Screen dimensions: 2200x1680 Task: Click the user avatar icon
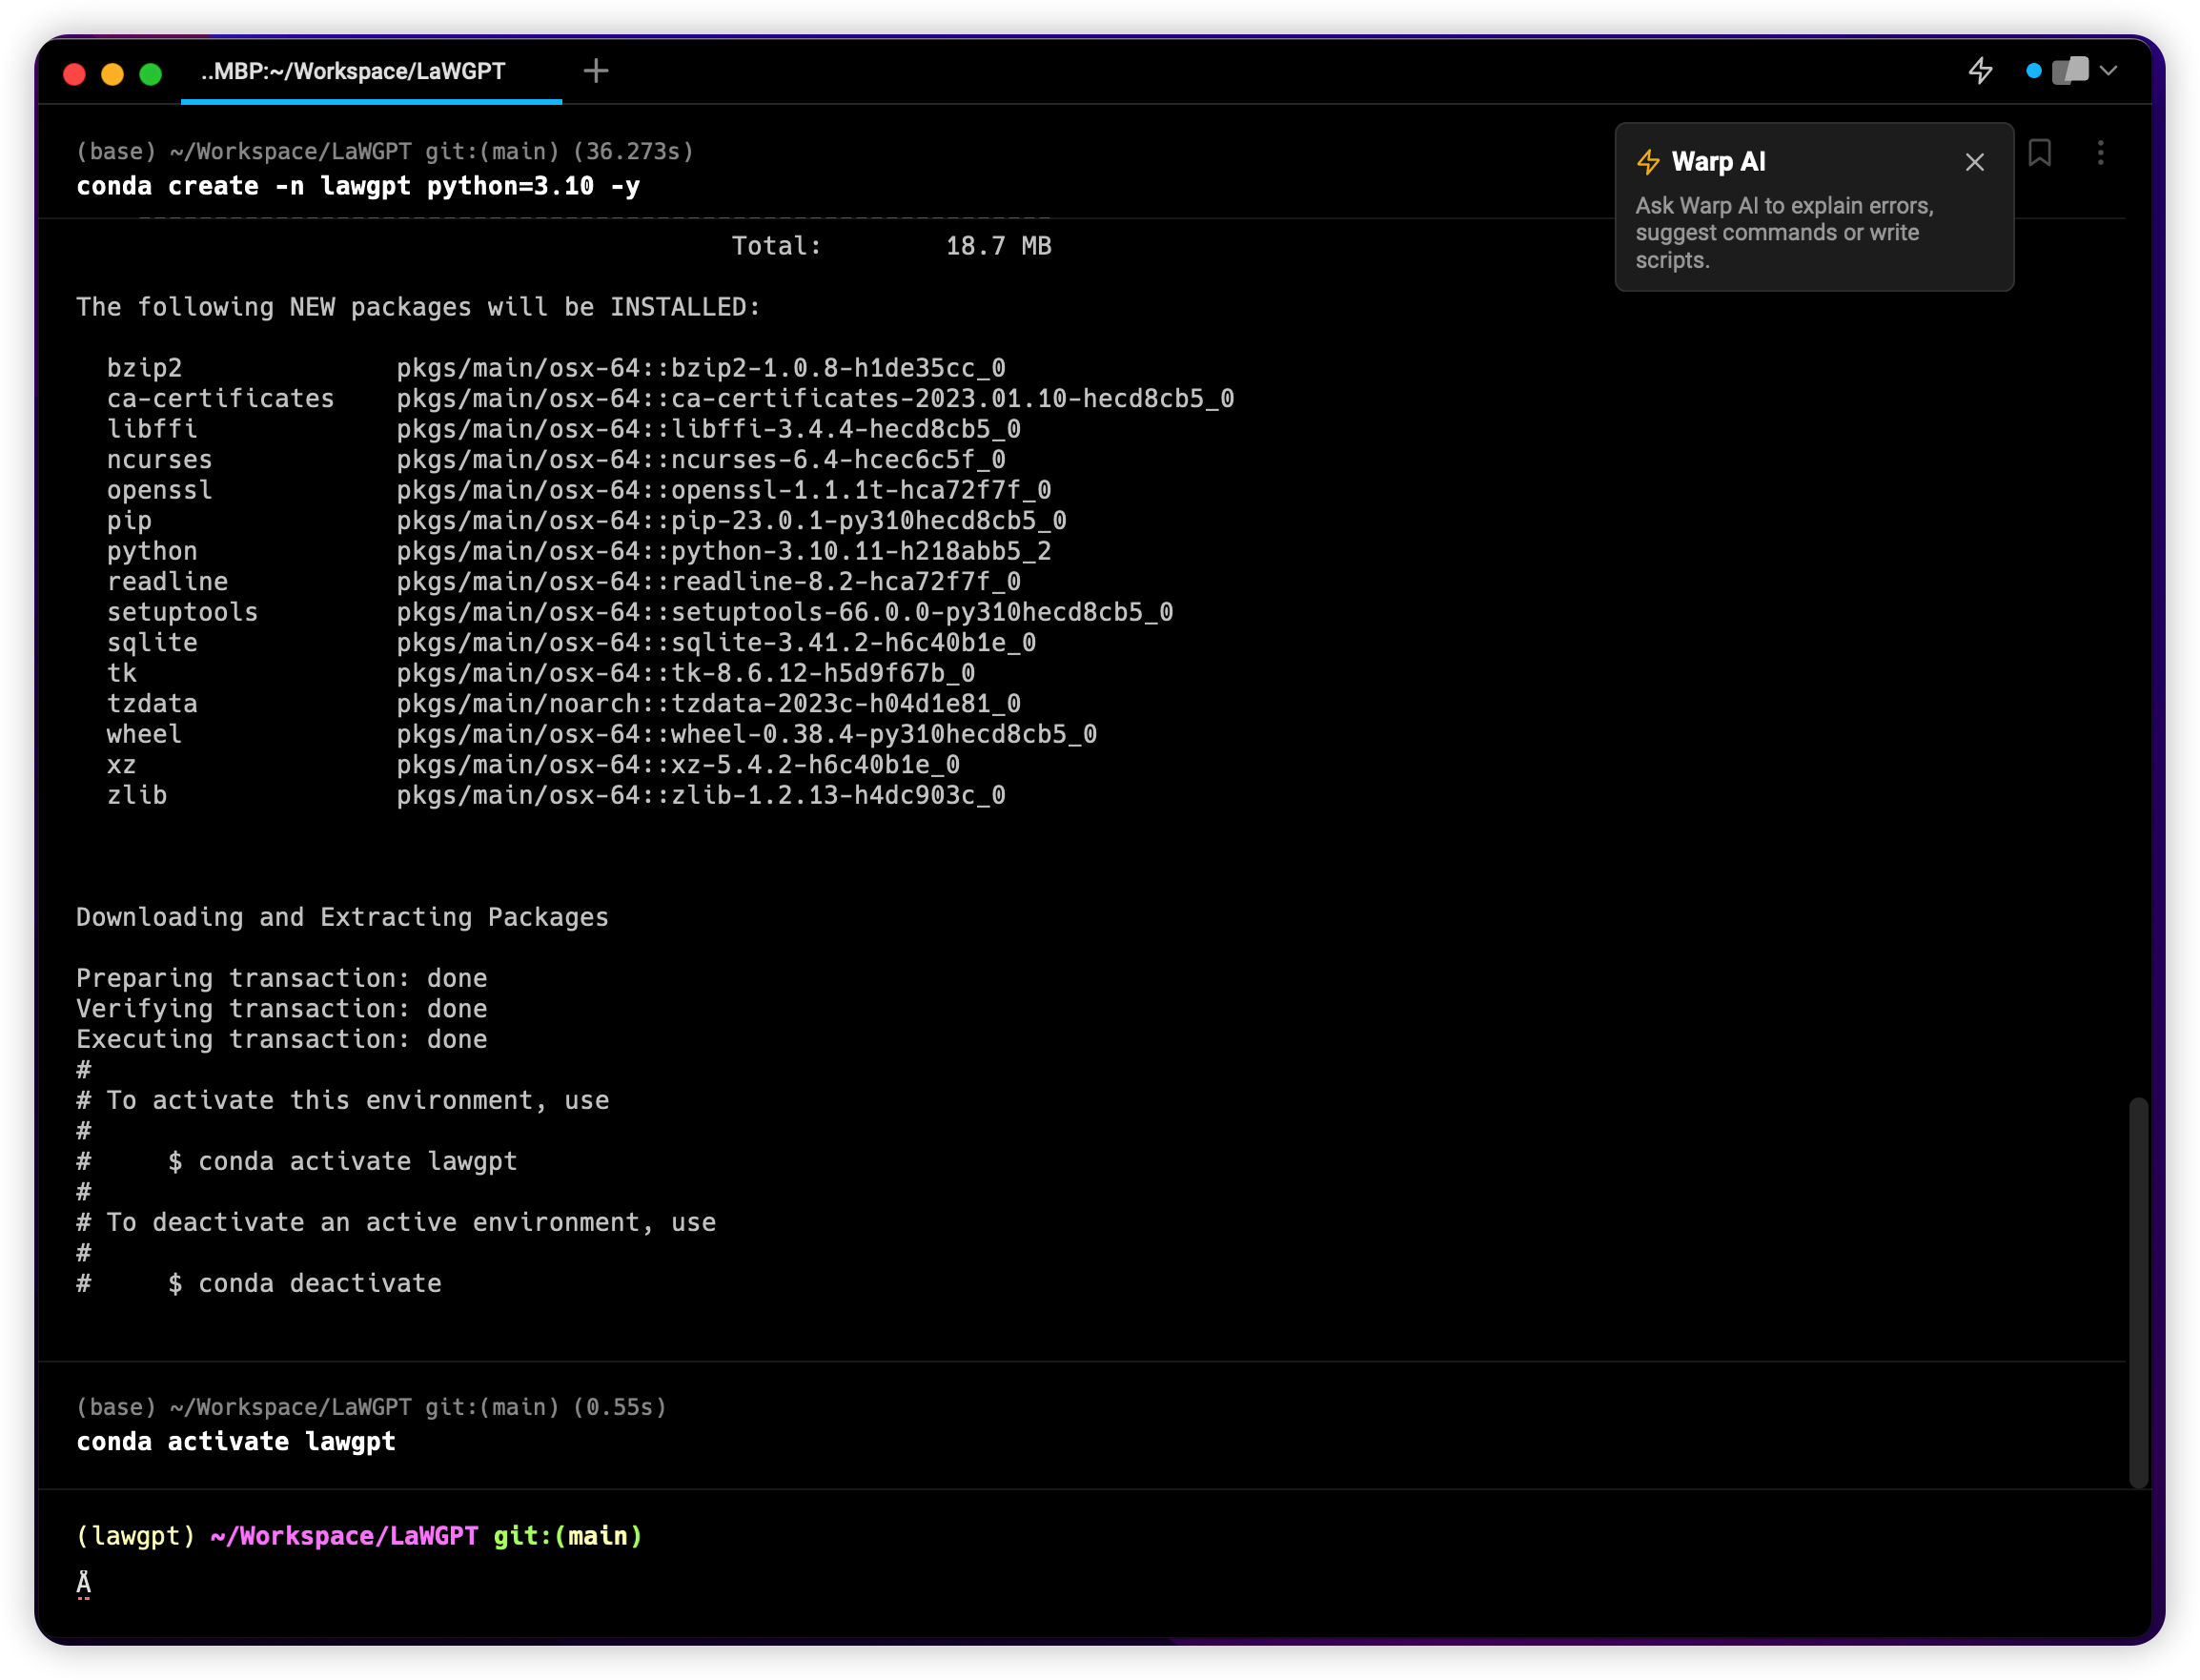point(2070,71)
